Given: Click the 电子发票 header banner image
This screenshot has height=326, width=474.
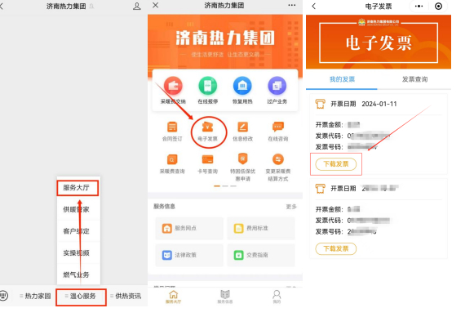Looking at the screenshot, I should pyautogui.click(x=379, y=42).
